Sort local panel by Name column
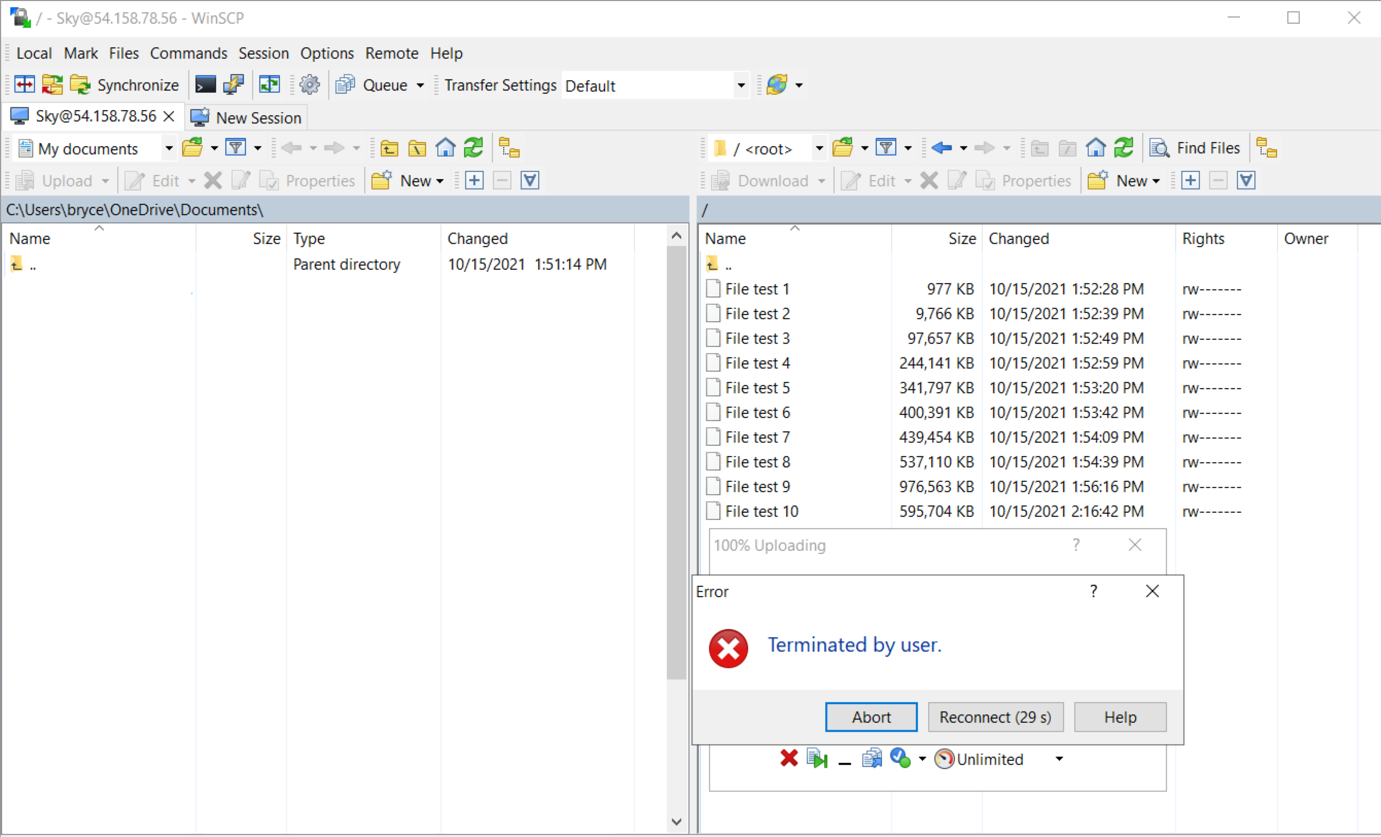Viewport: 1381px width, 837px height. pos(99,239)
